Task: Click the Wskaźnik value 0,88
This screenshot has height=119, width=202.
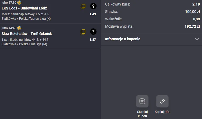Action: click(196, 19)
